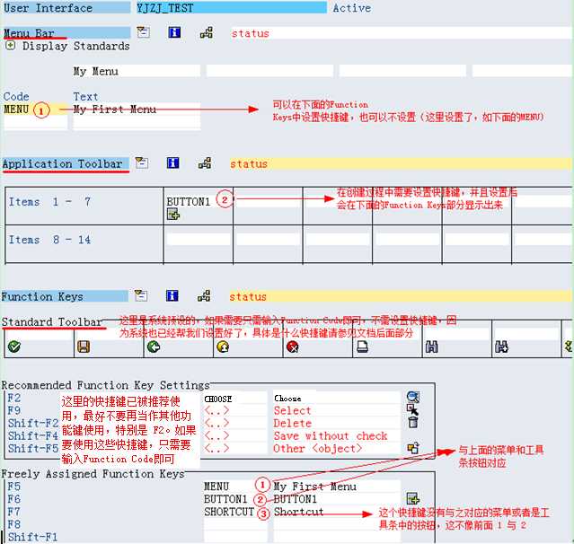
Task: Click the Save without check entry
Action: tap(331, 435)
